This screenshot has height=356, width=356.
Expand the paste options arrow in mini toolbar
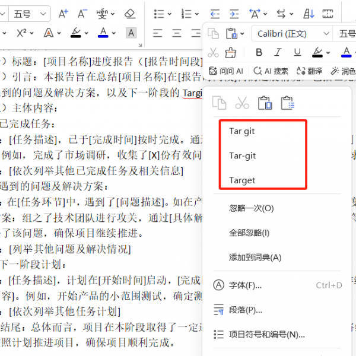click(242, 34)
